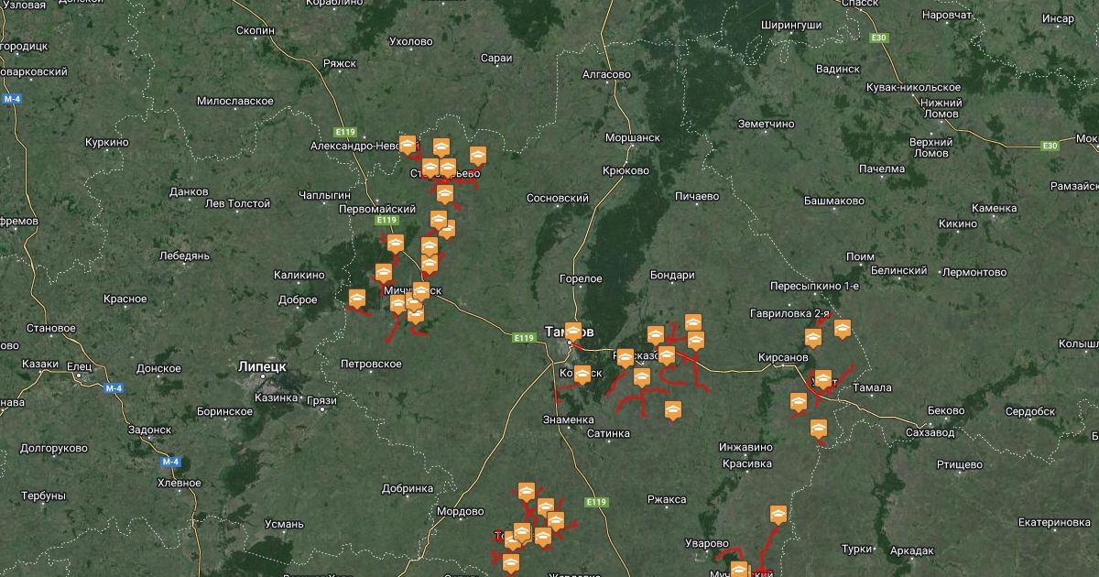Click the orange marker on Тамбов
This screenshot has width=1099, height=577.
point(573,331)
